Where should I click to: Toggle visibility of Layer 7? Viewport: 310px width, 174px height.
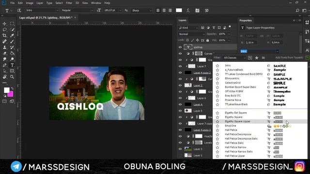click(180, 66)
